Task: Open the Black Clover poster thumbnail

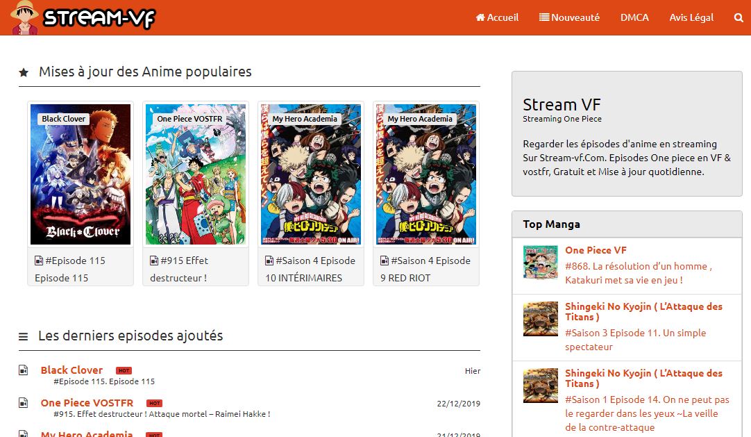Action: coord(81,174)
